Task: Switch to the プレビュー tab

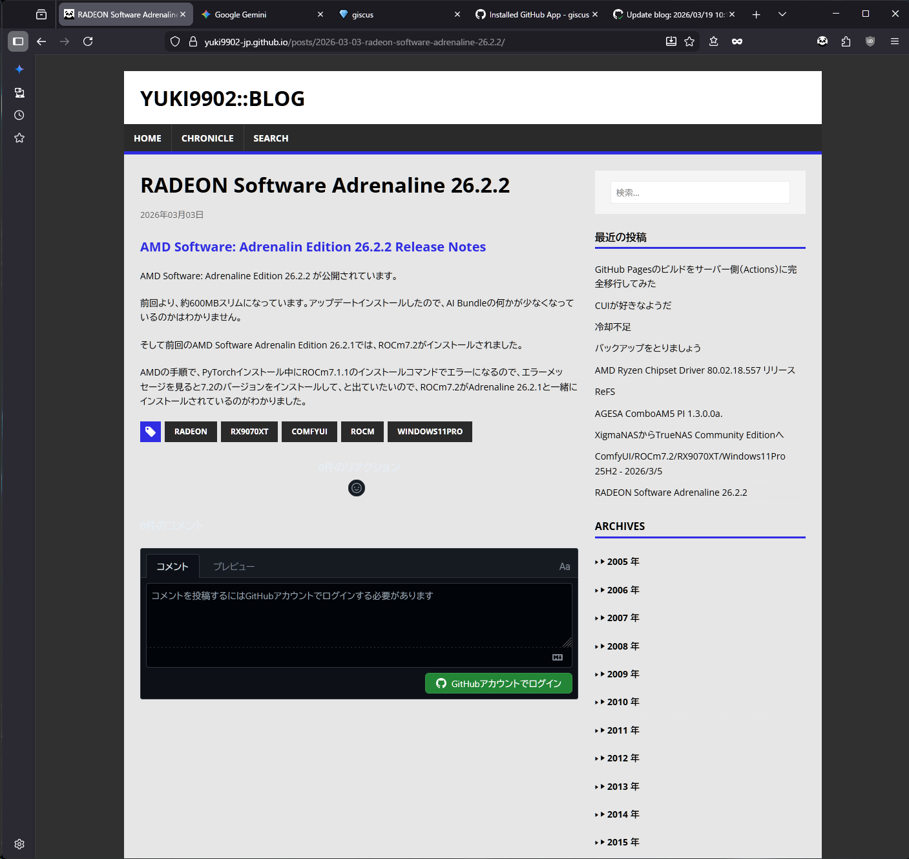Action: tap(234, 567)
